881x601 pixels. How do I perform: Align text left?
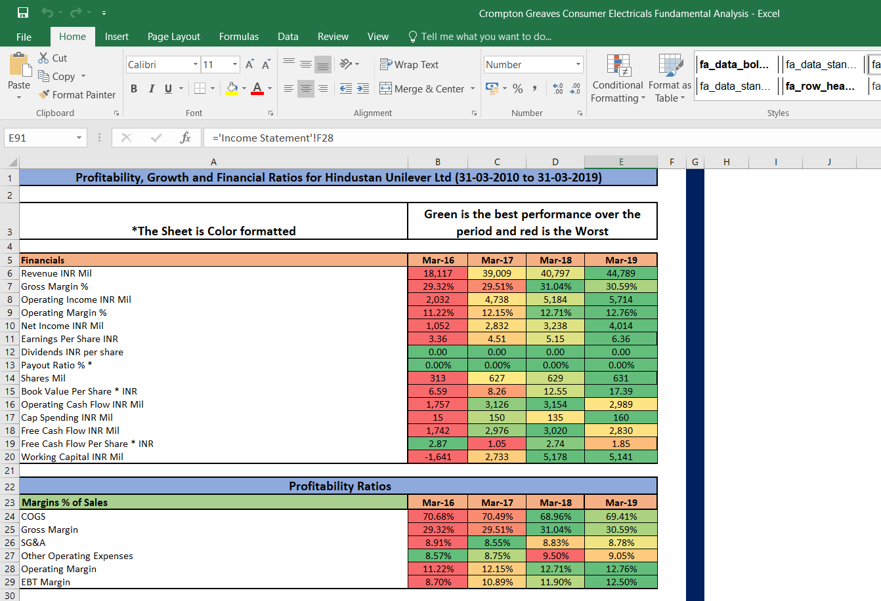(x=289, y=88)
